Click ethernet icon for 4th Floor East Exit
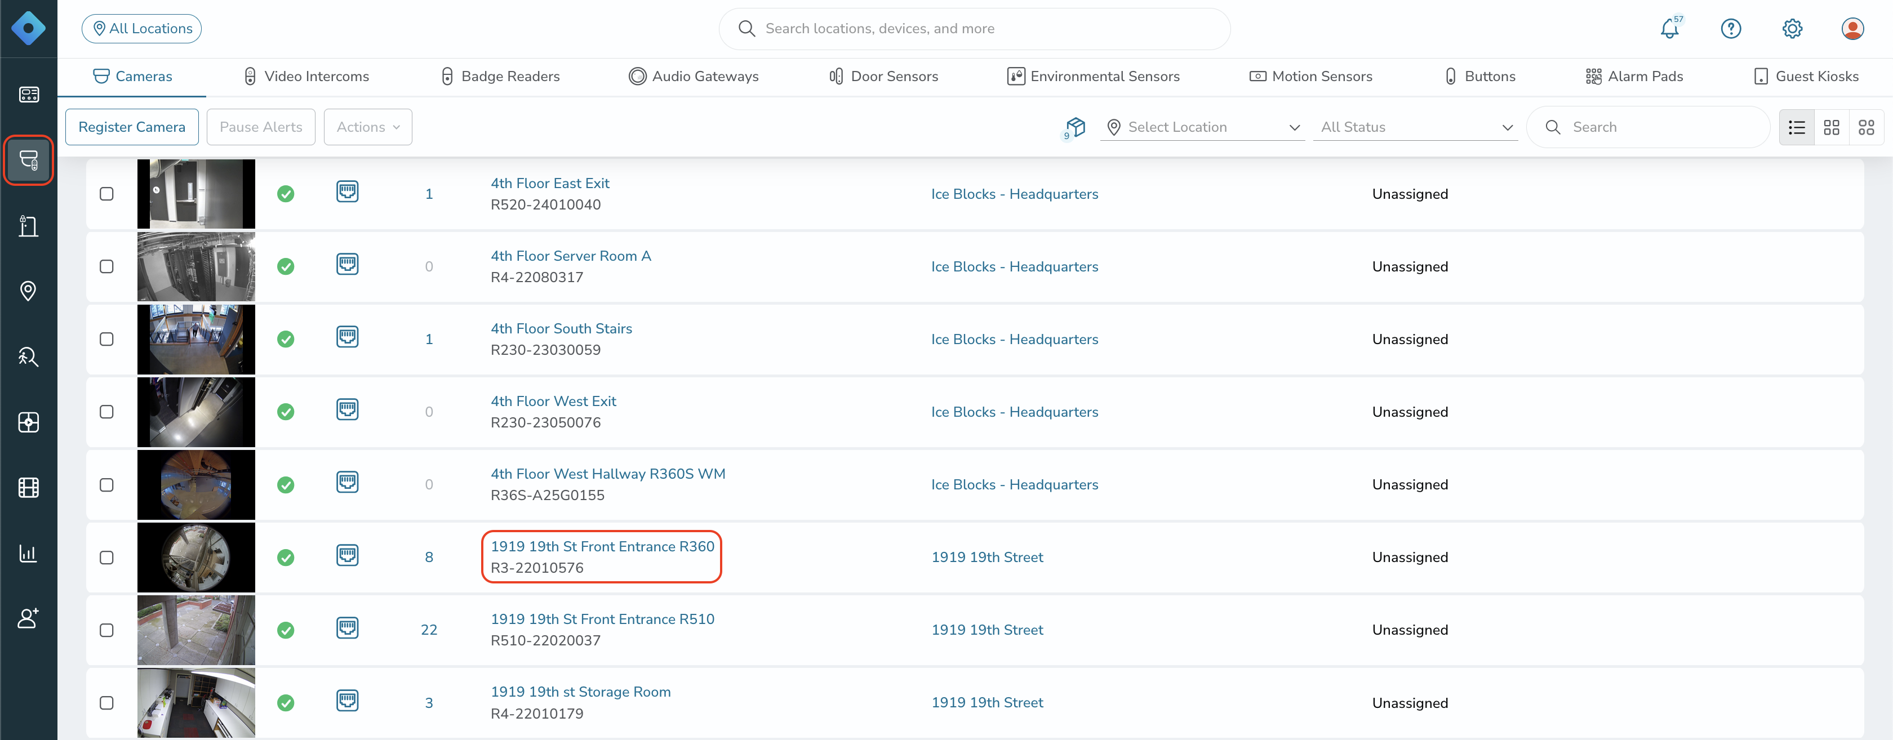This screenshot has width=1893, height=740. (348, 192)
